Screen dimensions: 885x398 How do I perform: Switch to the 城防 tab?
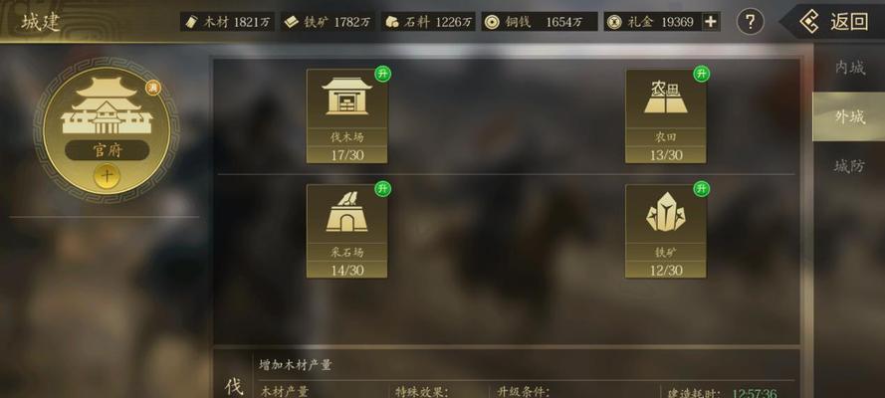[x=849, y=166]
